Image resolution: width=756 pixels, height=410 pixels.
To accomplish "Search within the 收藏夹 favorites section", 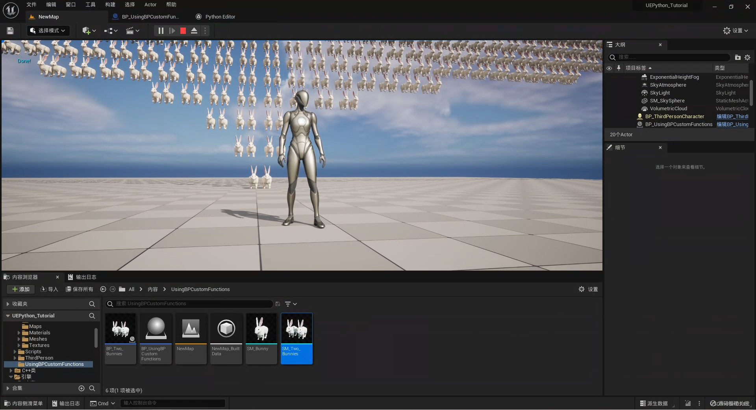I will point(92,304).
